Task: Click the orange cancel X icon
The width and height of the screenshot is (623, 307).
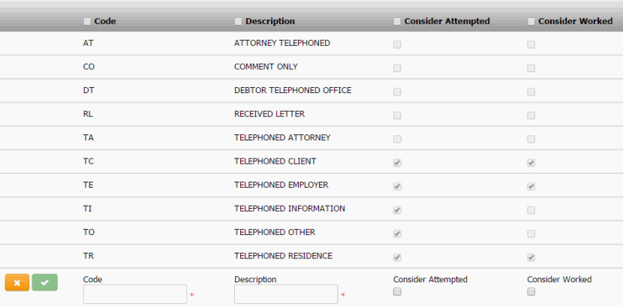Action: 17,282
